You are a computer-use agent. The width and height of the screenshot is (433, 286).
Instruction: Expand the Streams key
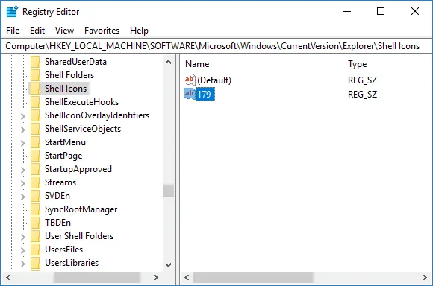coord(23,183)
